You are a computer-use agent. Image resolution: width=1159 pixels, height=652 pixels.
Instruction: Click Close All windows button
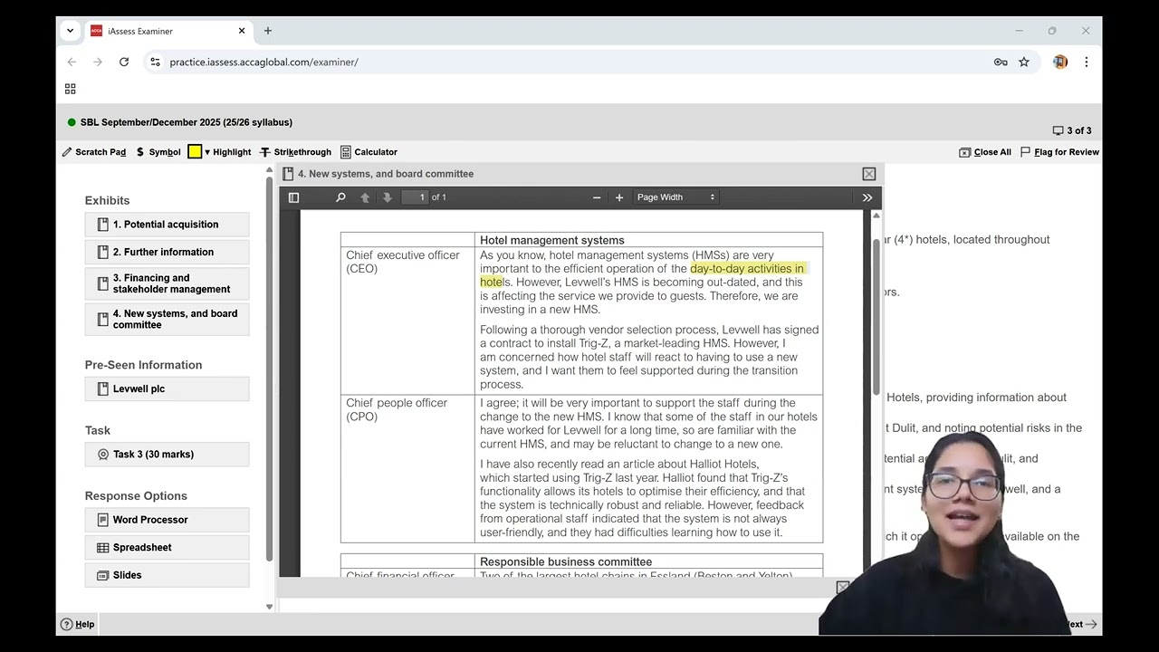click(x=985, y=152)
